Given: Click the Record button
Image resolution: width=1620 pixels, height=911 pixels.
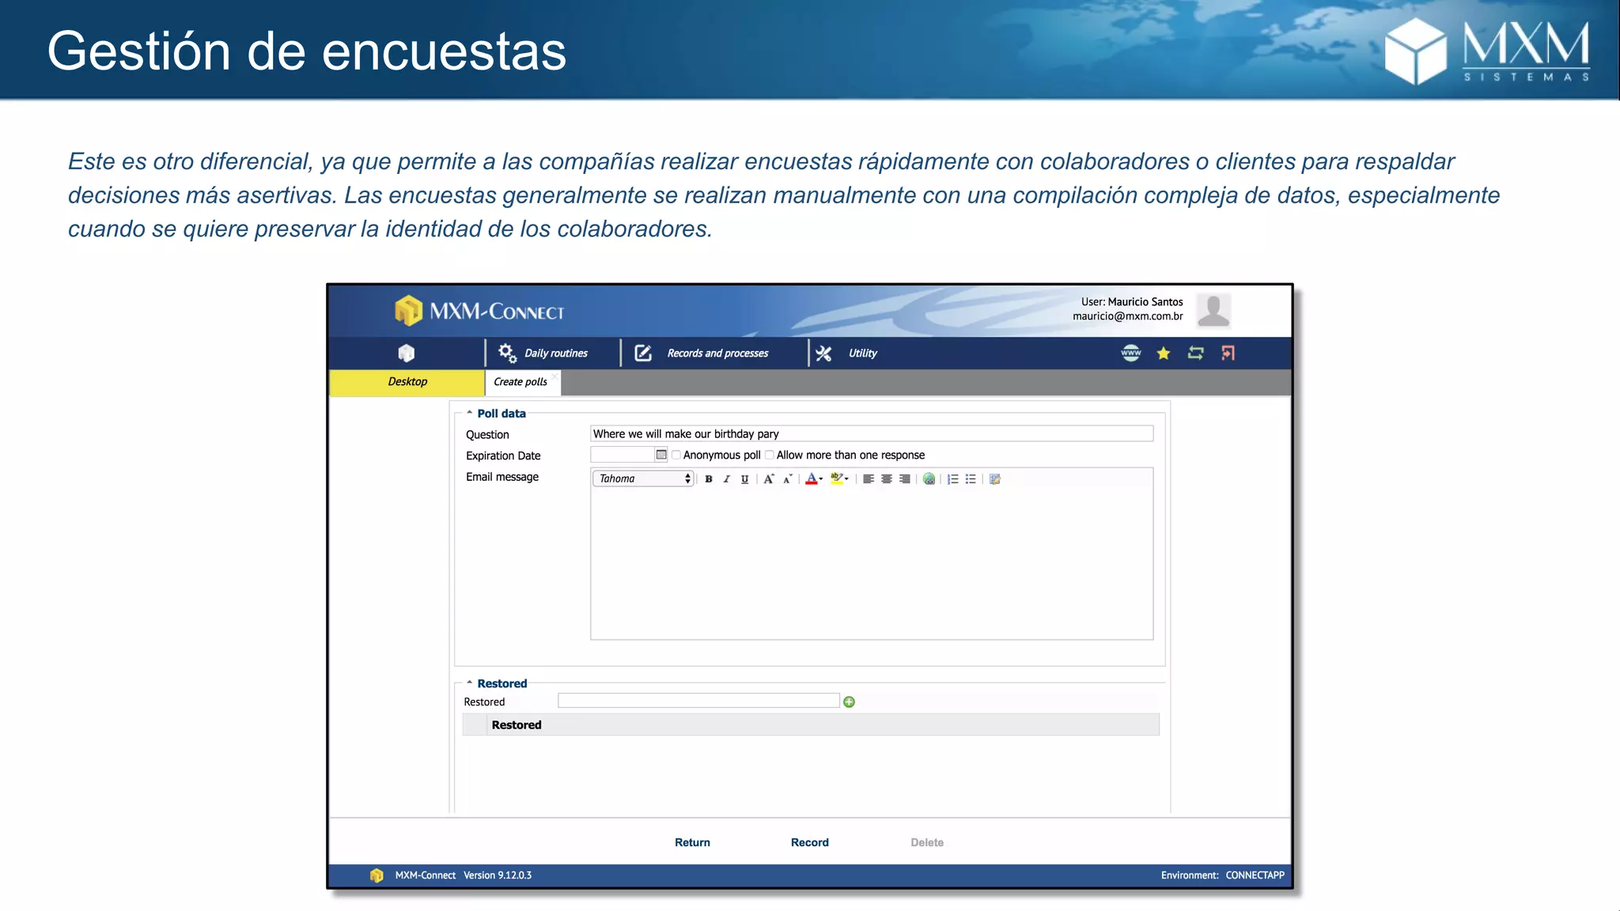Looking at the screenshot, I should (810, 843).
